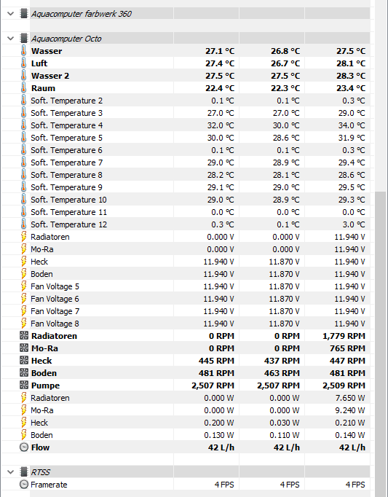Click the fan icon next to Pumpe

tap(24, 386)
